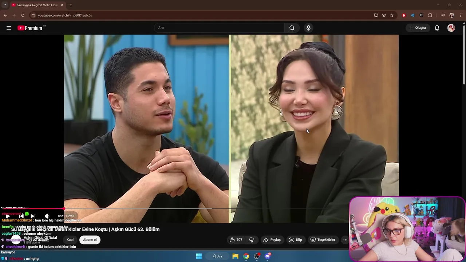Start voice search with the microphone

point(308,28)
